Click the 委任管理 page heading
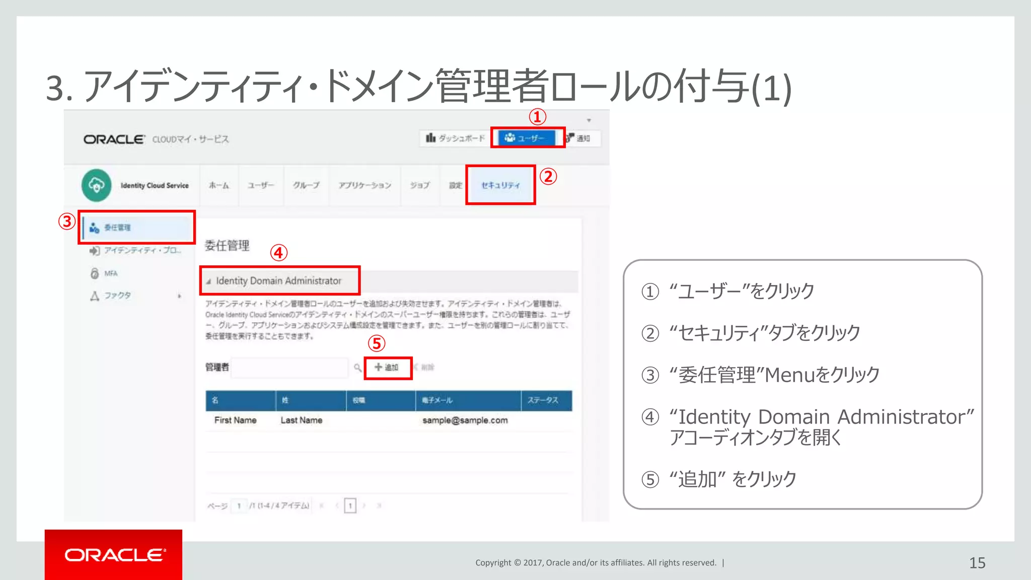This screenshot has height=580, width=1031. tap(227, 246)
